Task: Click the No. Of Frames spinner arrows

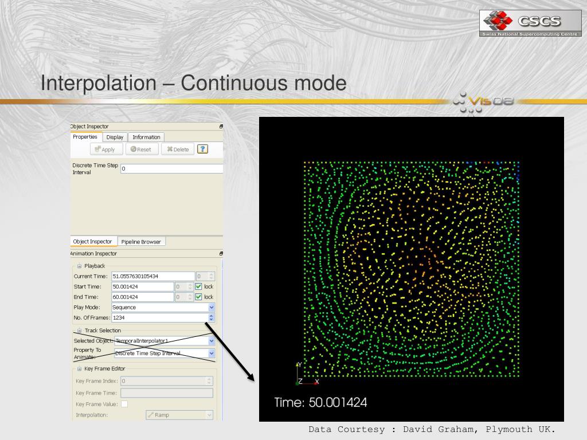Action: (211, 317)
